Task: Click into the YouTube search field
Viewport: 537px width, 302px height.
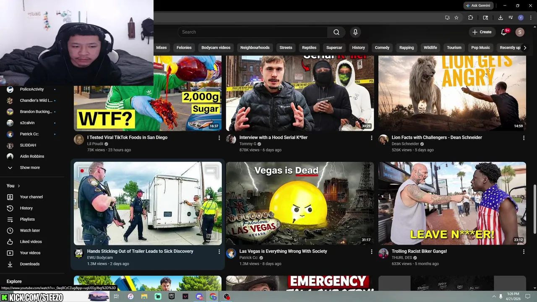Action: point(253,32)
